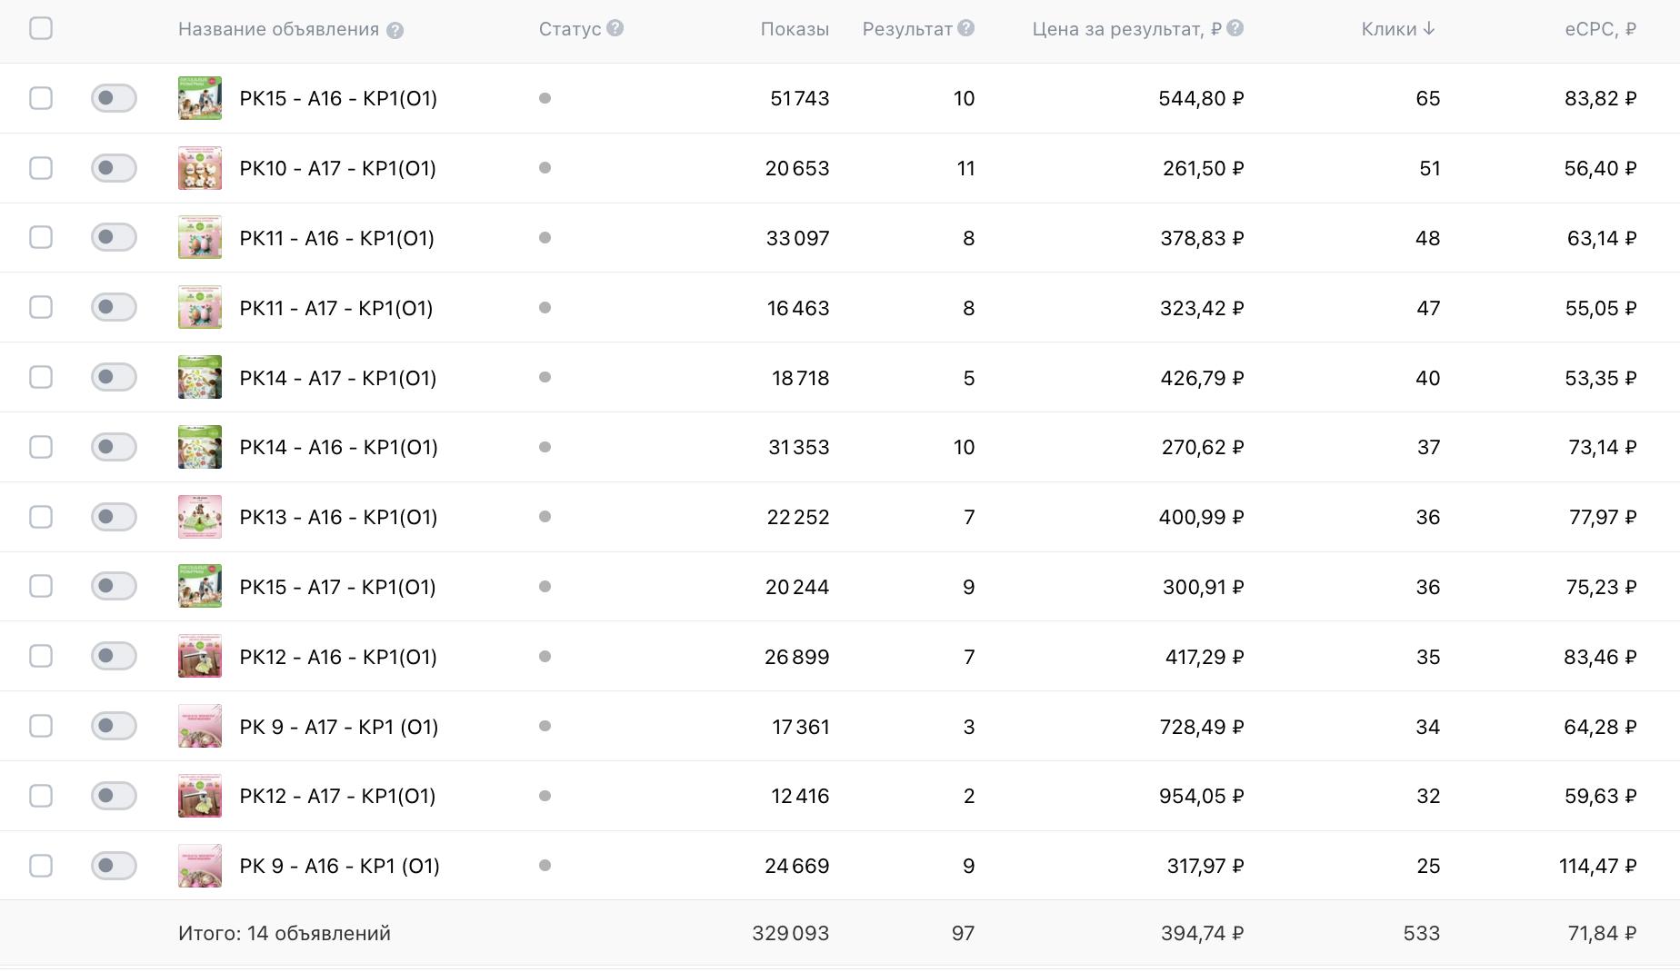This screenshot has width=1680, height=972.
Task: Sort by the Показы column header
Action: [x=795, y=29]
